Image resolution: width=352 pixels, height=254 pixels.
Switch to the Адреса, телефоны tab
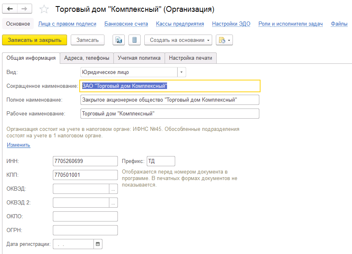(x=87, y=58)
